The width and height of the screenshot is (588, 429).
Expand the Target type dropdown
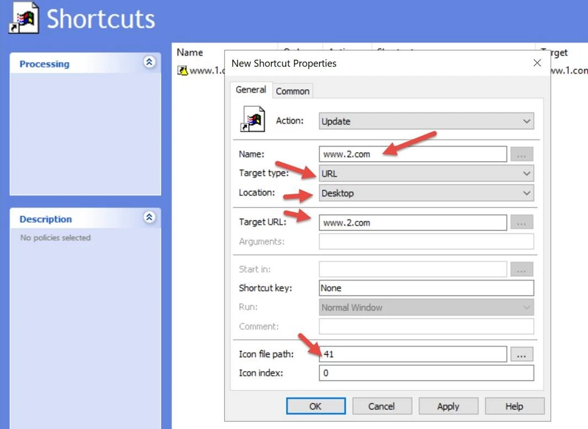click(426, 174)
